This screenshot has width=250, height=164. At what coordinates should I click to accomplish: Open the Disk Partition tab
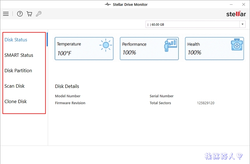pos(18,71)
